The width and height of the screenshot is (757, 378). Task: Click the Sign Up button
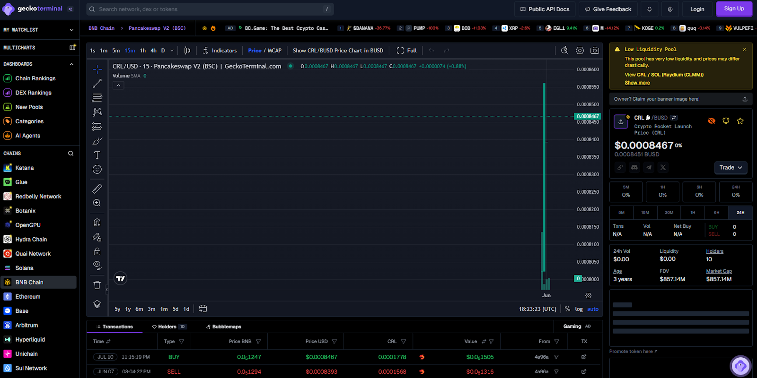pyautogui.click(x=734, y=9)
